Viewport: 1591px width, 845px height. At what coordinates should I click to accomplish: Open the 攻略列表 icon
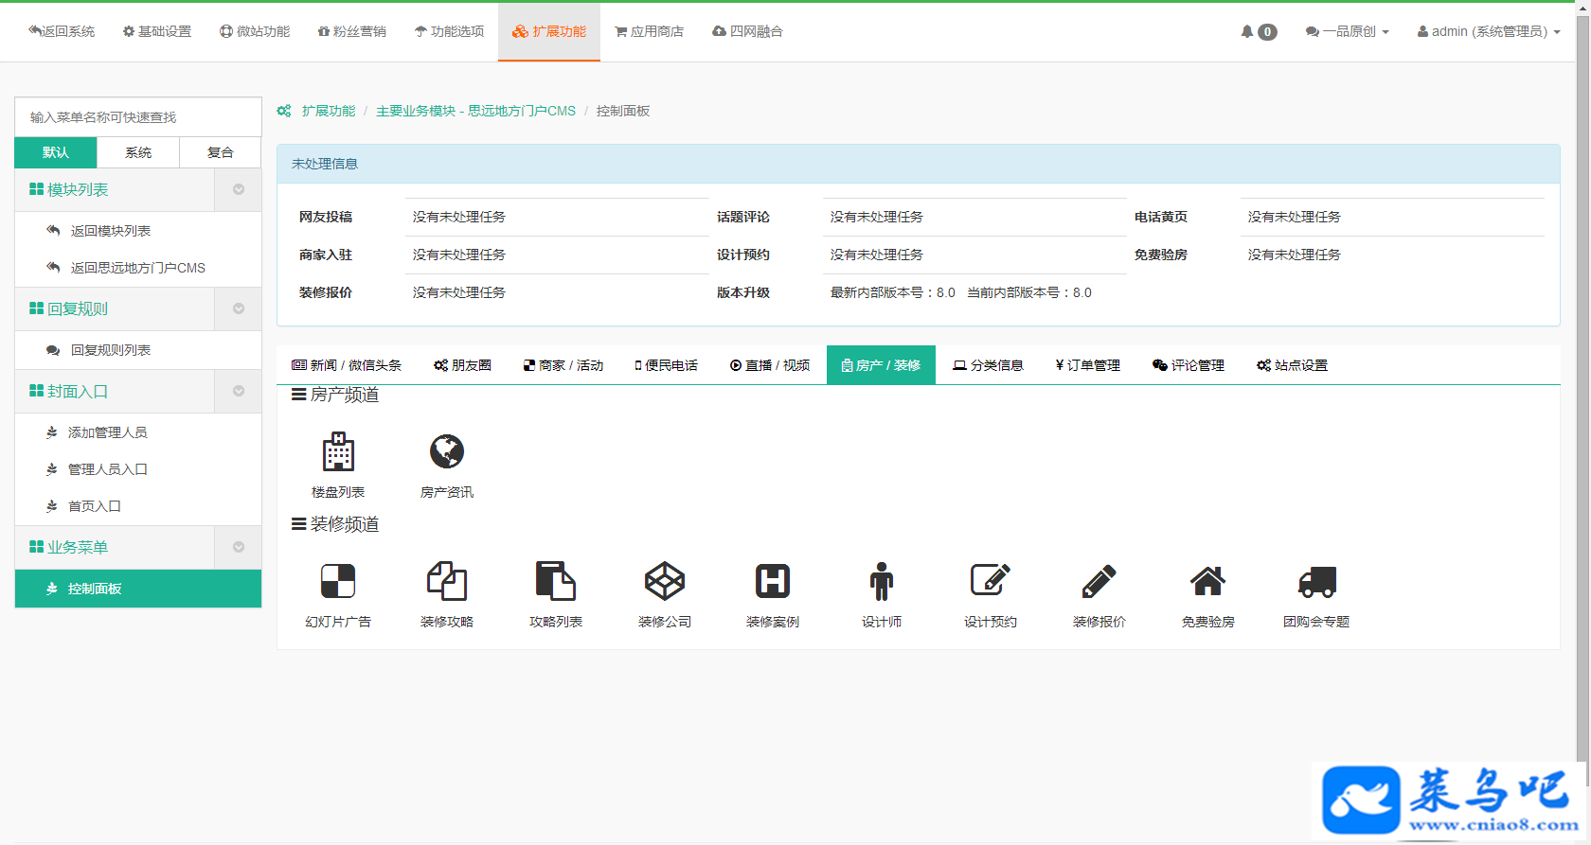coord(556,581)
